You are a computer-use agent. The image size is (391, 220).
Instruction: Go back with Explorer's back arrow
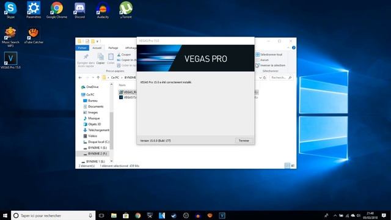click(80, 78)
